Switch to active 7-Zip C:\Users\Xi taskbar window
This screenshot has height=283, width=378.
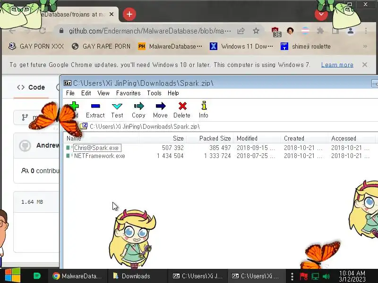256,276
